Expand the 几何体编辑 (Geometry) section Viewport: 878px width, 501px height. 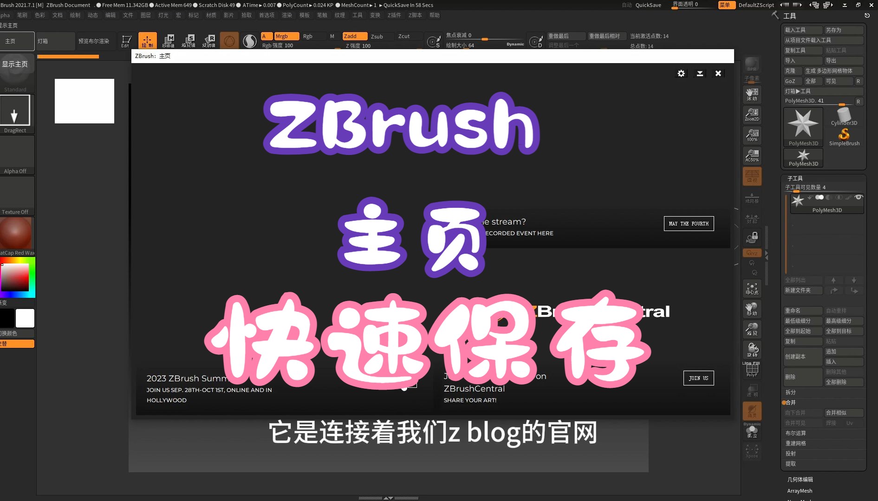click(800, 480)
